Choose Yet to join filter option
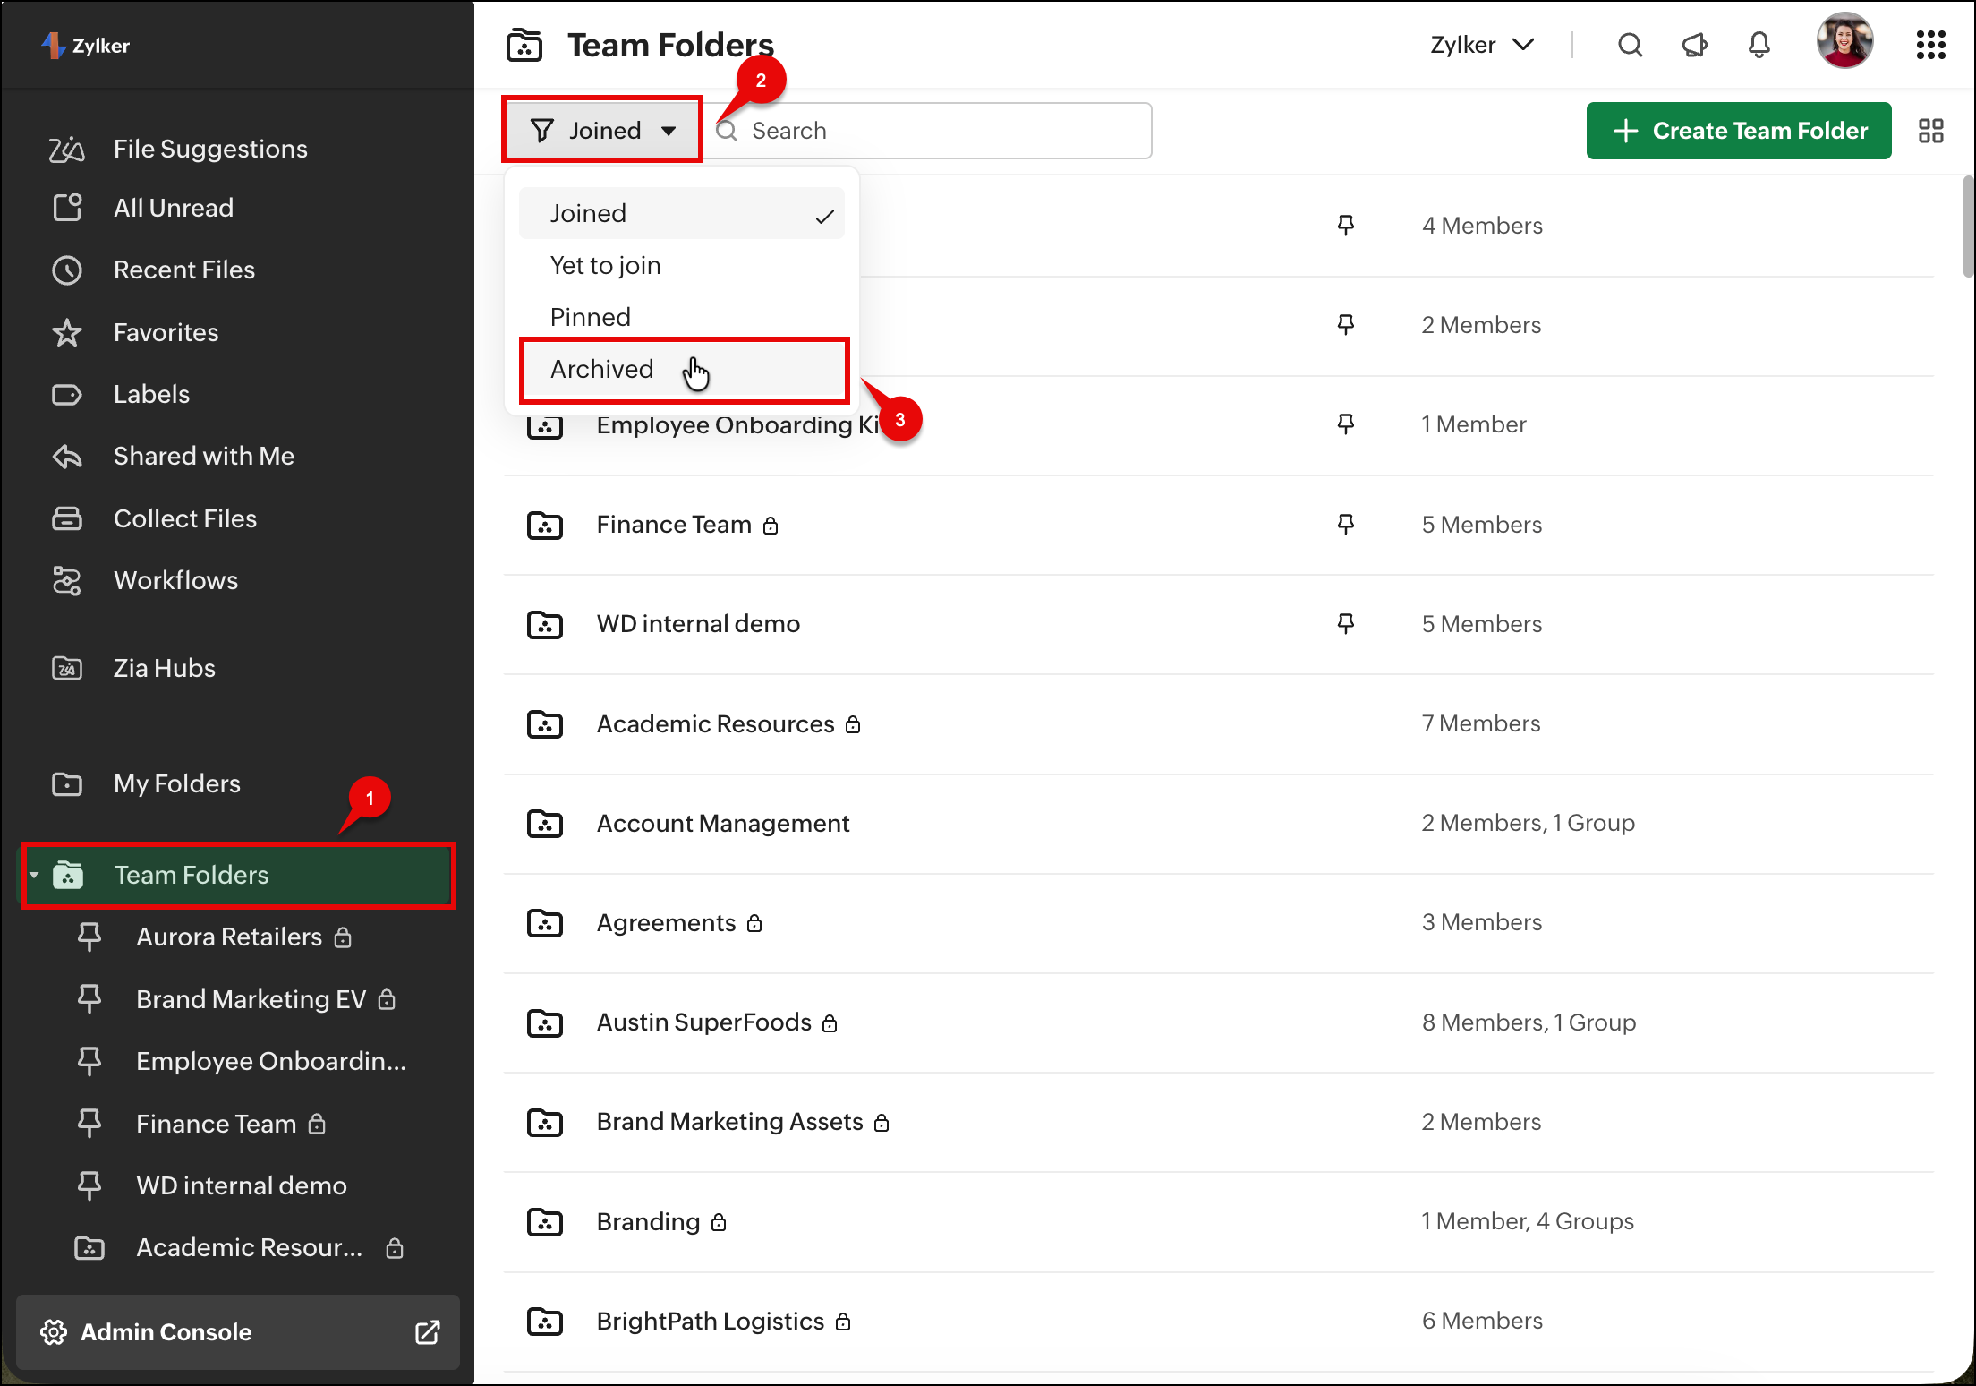Image resolution: width=1976 pixels, height=1386 pixels. 606,265
